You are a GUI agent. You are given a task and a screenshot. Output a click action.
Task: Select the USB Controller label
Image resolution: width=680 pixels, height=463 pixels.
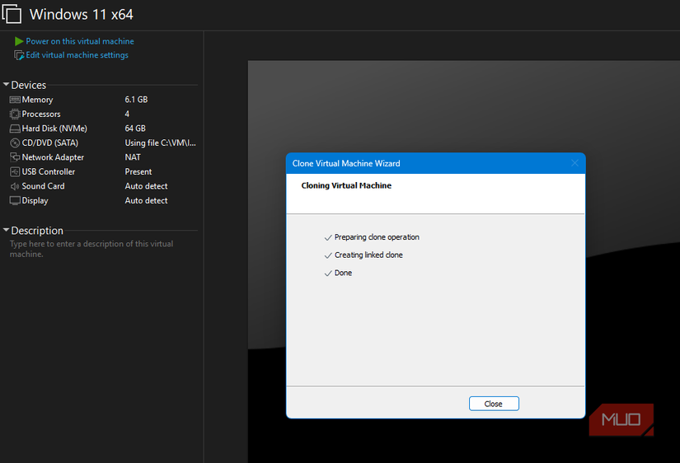(x=49, y=171)
